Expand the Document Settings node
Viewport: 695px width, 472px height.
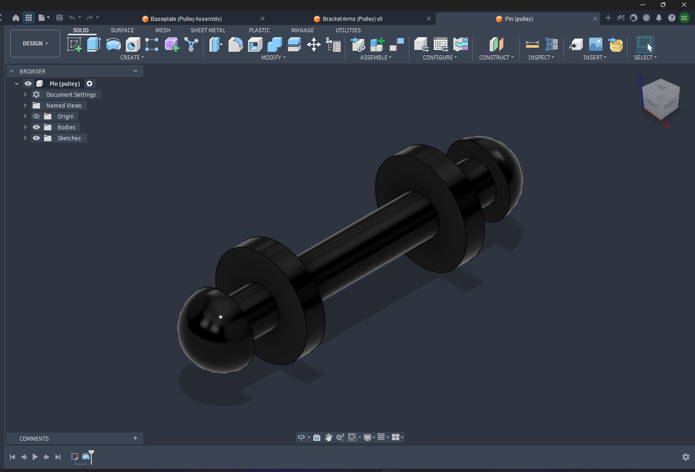[25, 94]
